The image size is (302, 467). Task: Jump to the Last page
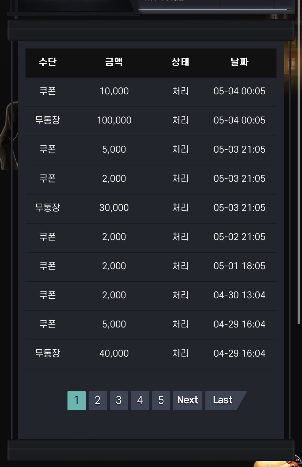point(223,400)
